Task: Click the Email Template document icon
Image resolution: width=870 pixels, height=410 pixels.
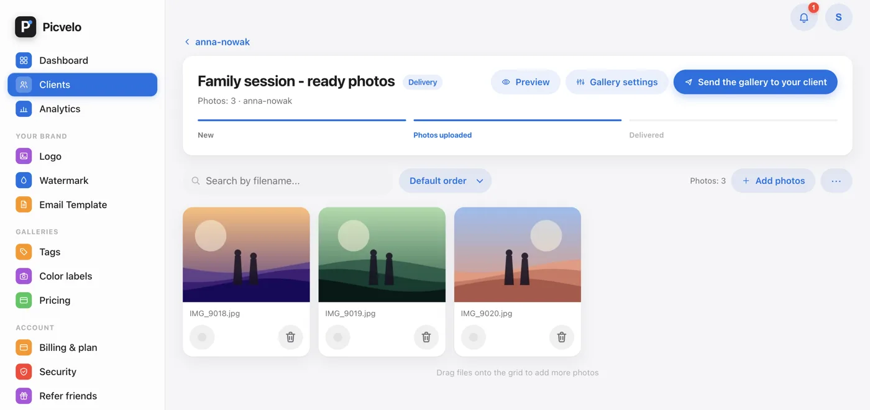Action: [24, 204]
